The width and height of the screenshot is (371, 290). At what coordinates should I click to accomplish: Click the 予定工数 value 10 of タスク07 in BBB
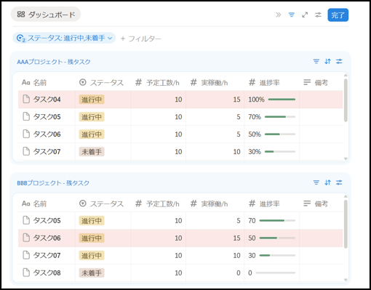[x=178, y=255]
